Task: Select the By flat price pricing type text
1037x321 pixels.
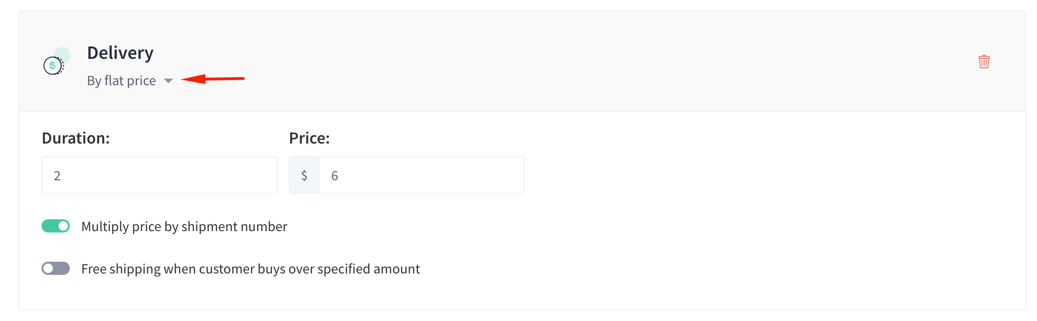Action: coord(122,81)
